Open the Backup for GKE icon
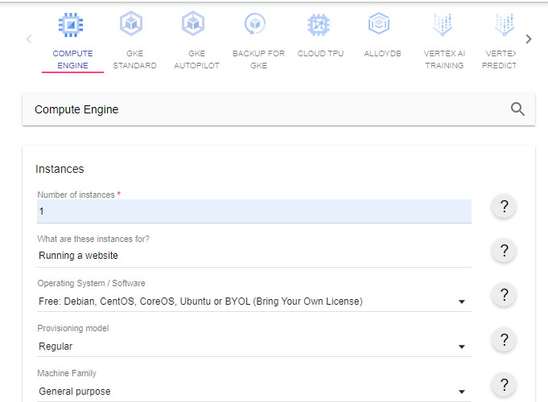Viewport: 548px width, 402px height. (255, 24)
